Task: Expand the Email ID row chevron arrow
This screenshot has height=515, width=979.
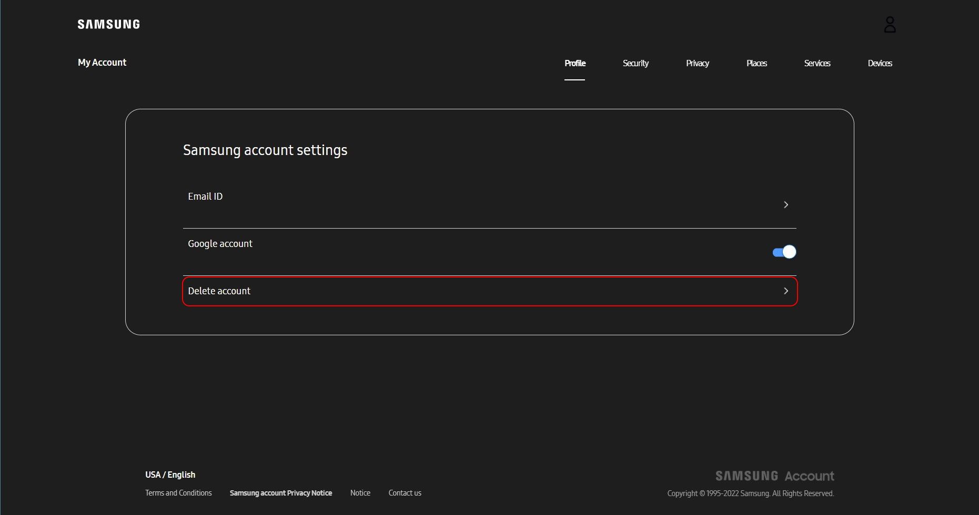Action: pyautogui.click(x=785, y=205)
